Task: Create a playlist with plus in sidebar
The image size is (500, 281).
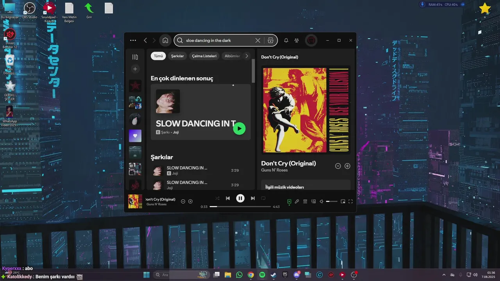Action: [135, 69]
